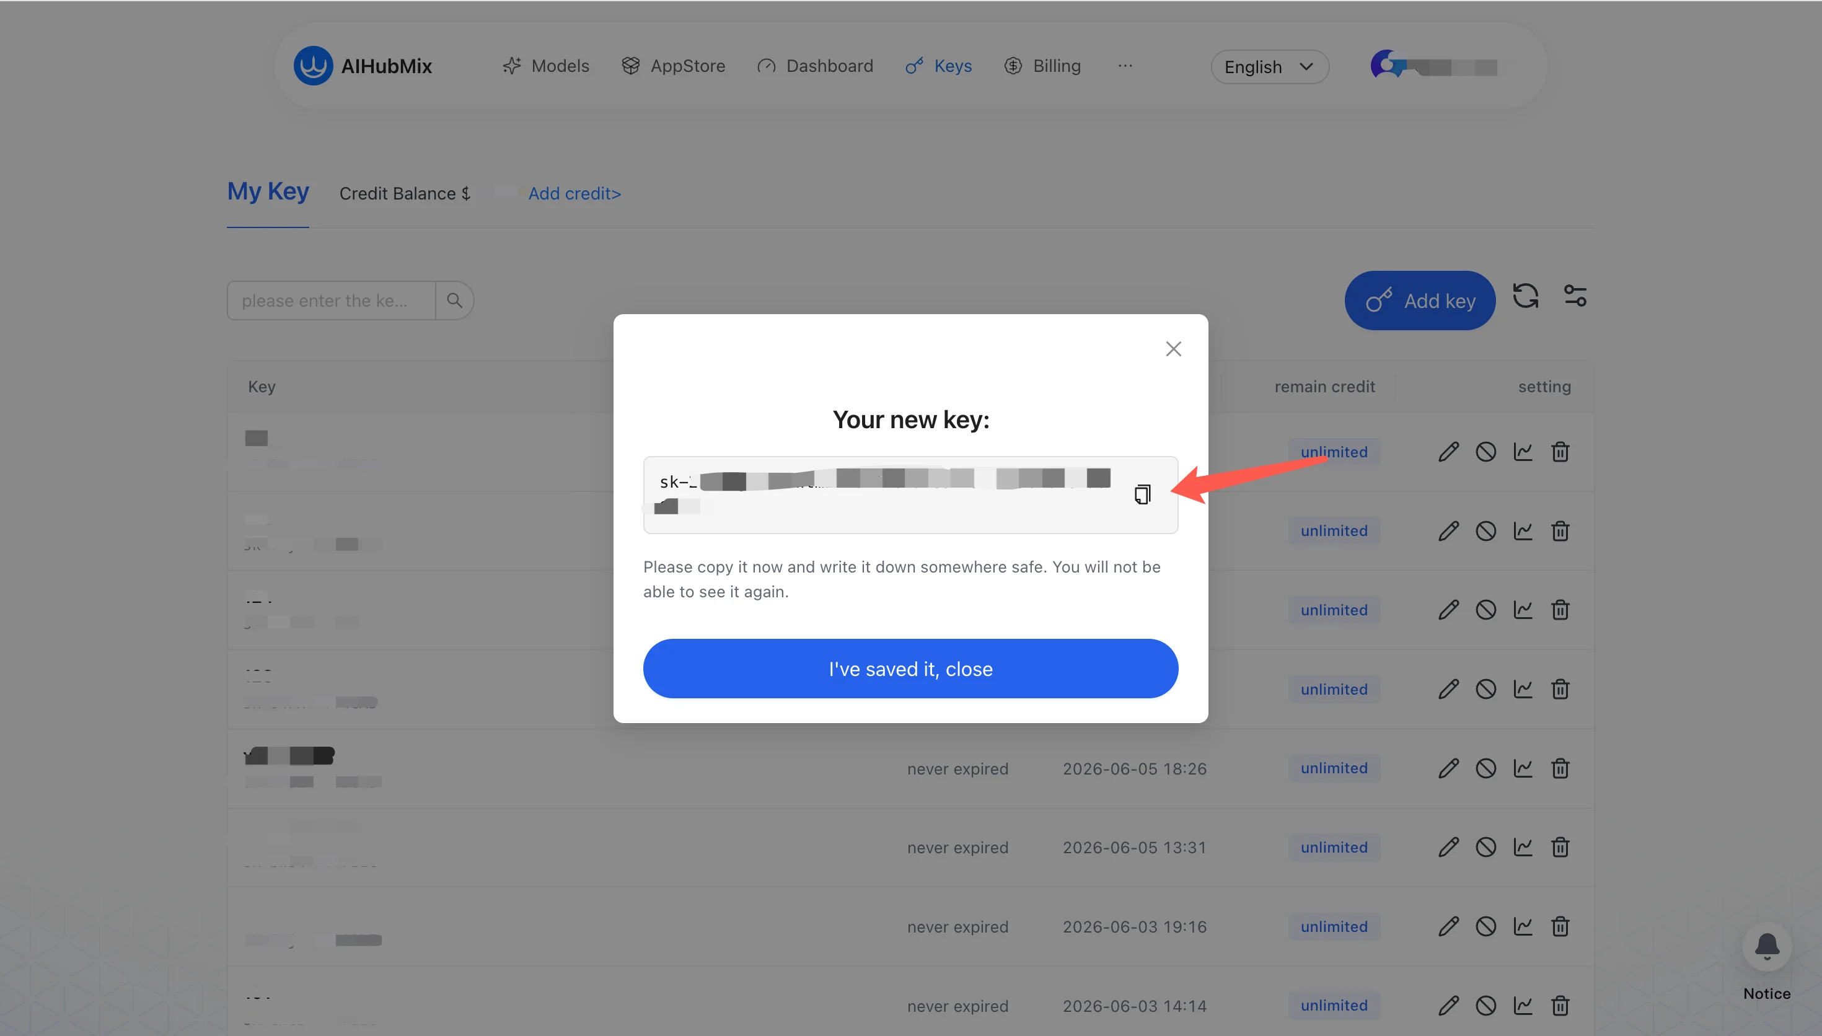Click "never expired" in the 2026-06-03 19:16 row
The height and width of the screenshot is (1036, 1822).
[957, 926]
